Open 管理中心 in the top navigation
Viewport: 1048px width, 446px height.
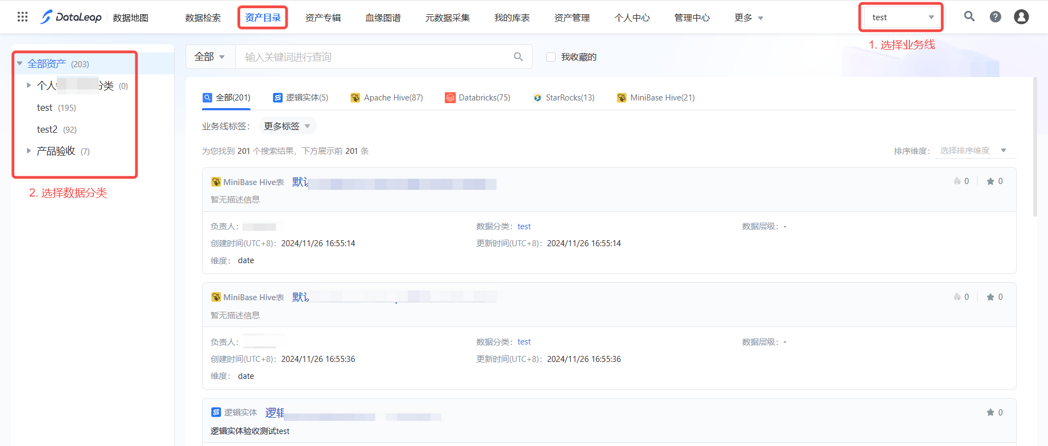pos(692,17)
